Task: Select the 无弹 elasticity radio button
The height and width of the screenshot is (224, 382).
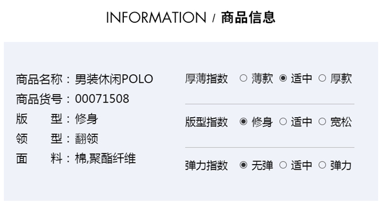Action: pyautogui.click(x=243, y=165)
